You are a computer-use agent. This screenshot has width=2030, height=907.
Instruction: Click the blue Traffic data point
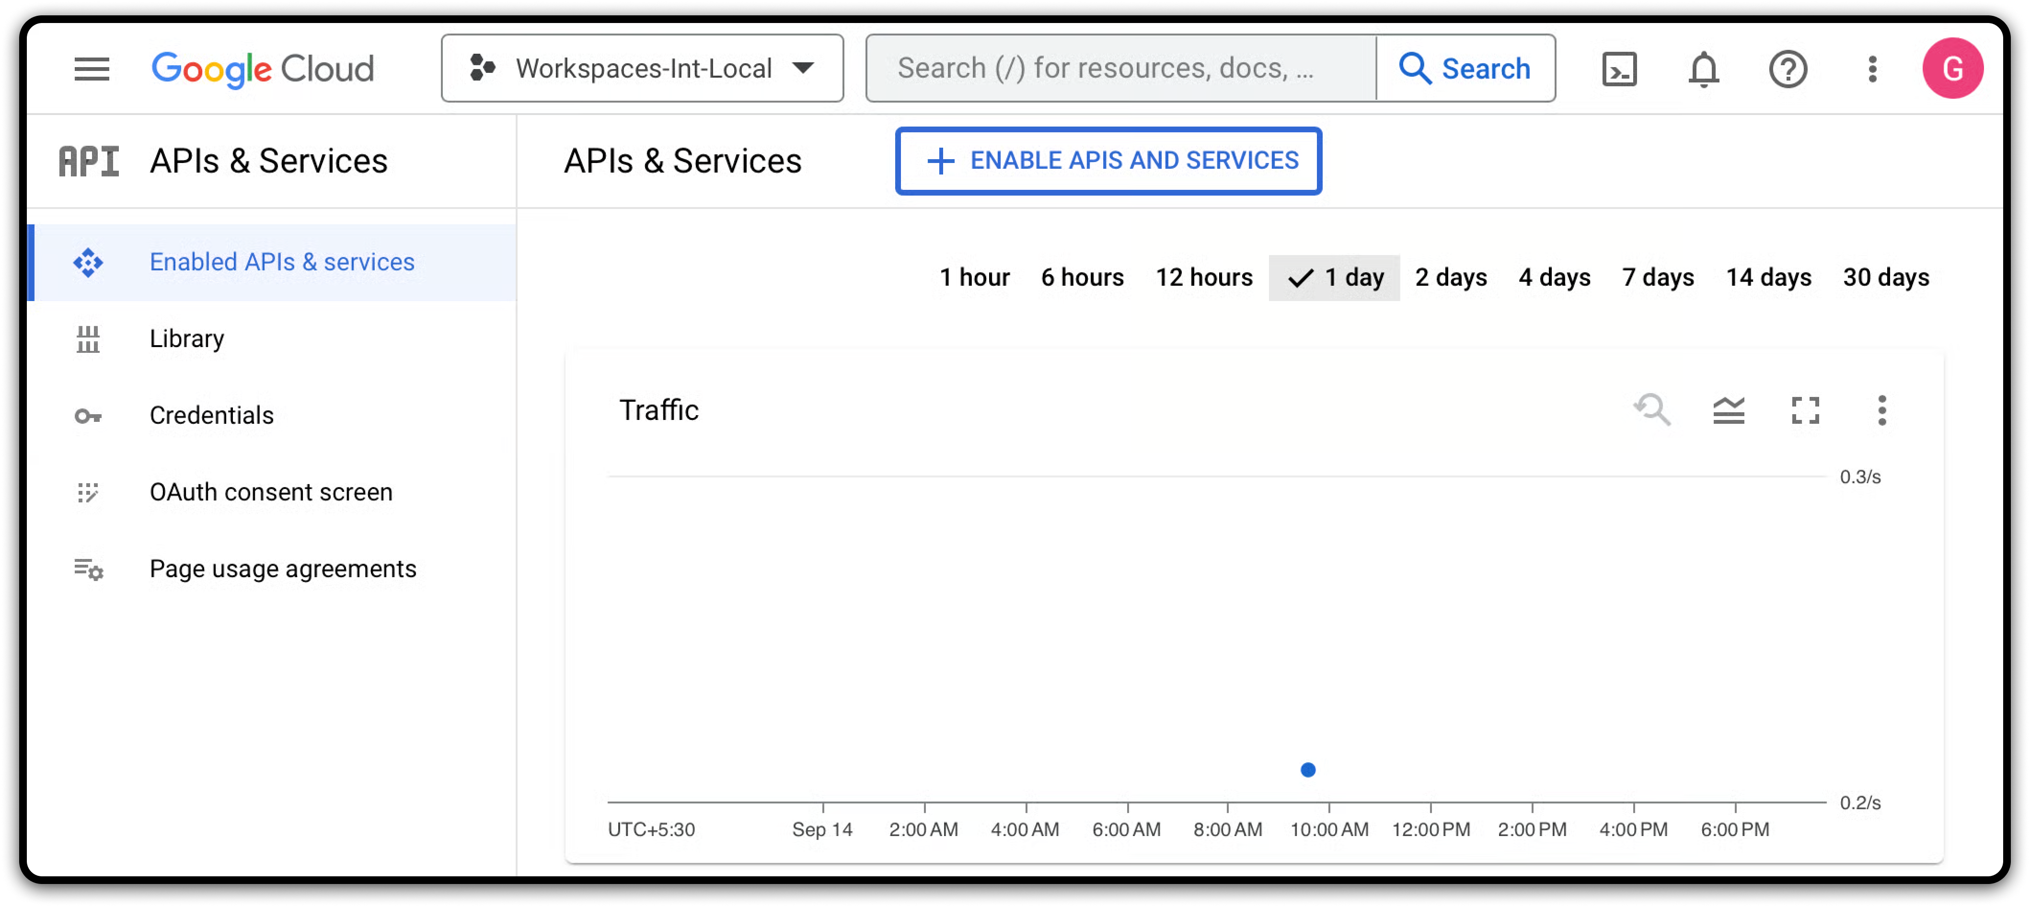point(1307,770)
